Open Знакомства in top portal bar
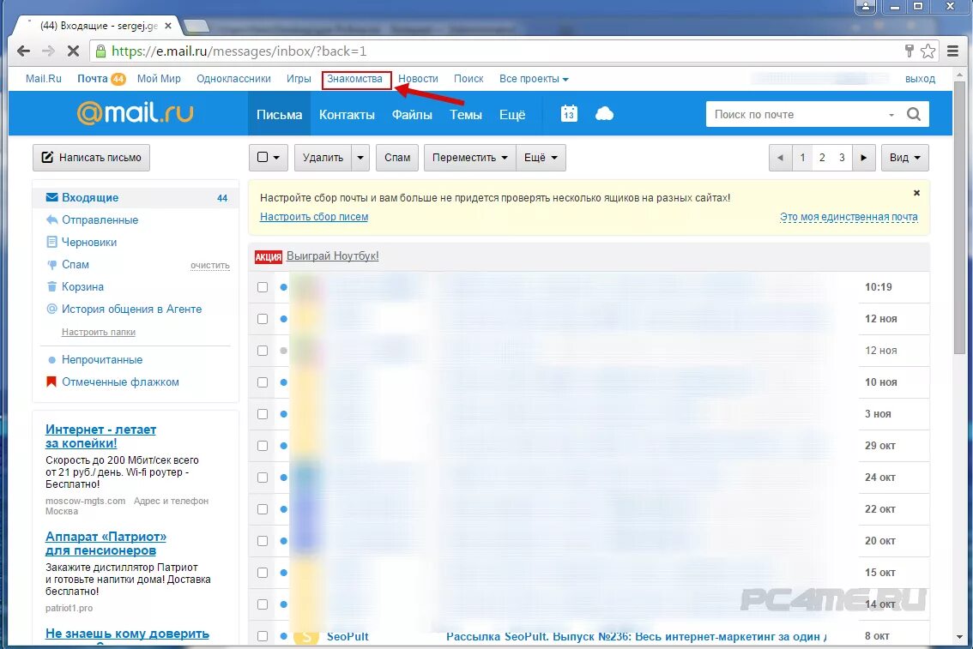Image resolution: width=973 pixels, height=649 pixels. [355, 79]
